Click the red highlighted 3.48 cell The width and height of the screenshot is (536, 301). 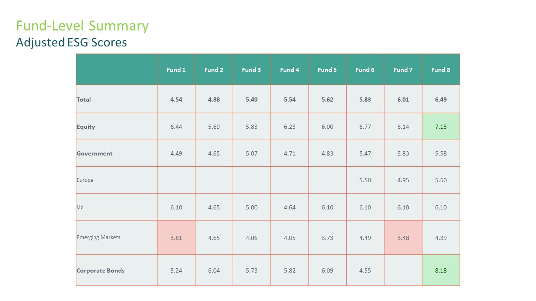tap(403, 237)
